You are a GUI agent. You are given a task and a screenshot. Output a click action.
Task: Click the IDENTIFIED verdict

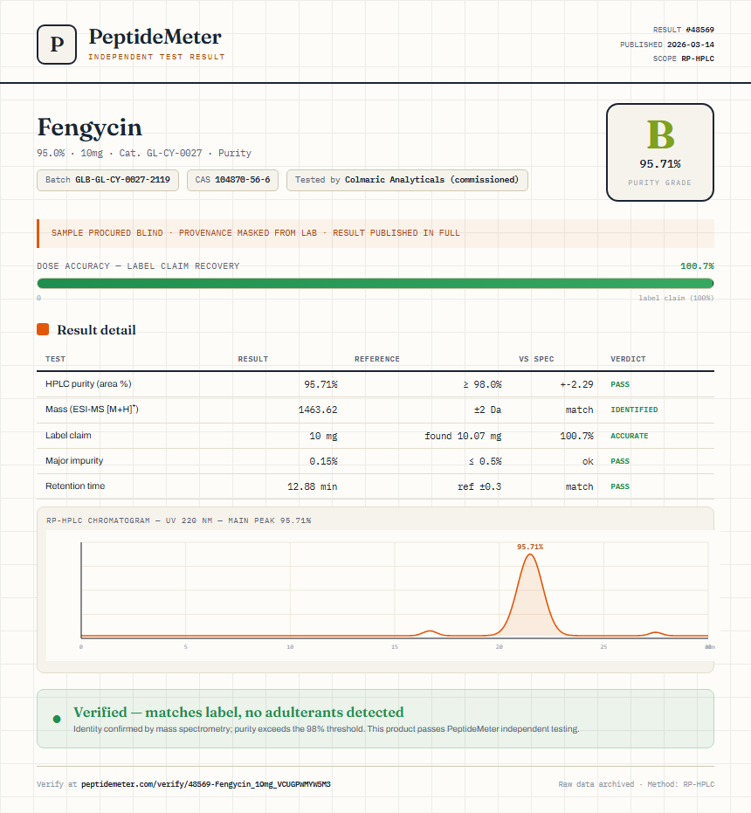point(634,410)
